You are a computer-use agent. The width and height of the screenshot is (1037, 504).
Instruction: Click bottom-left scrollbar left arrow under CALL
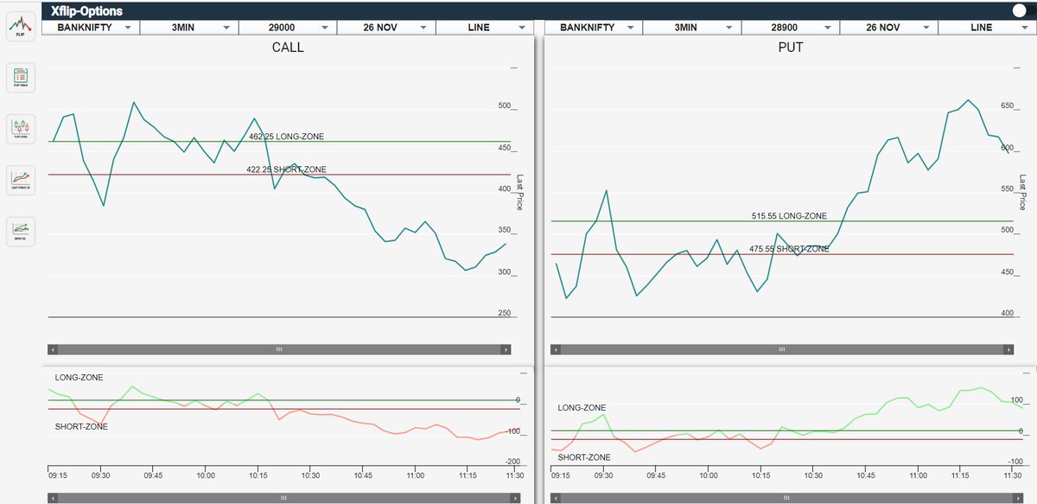(53, 499)
